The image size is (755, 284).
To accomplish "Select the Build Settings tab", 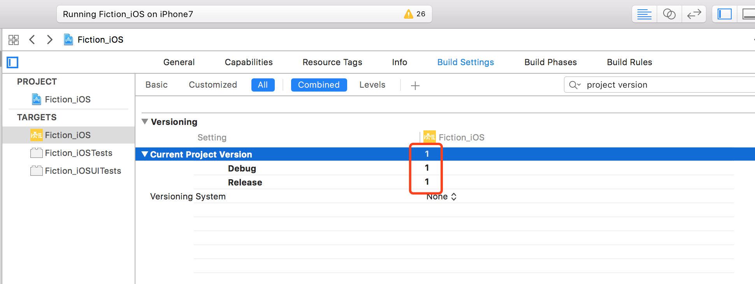I will pyautogui.click(x=465, y=62).
